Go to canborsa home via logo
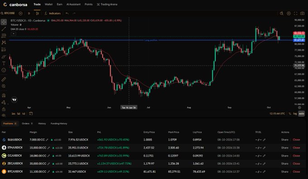 point(15,5)
